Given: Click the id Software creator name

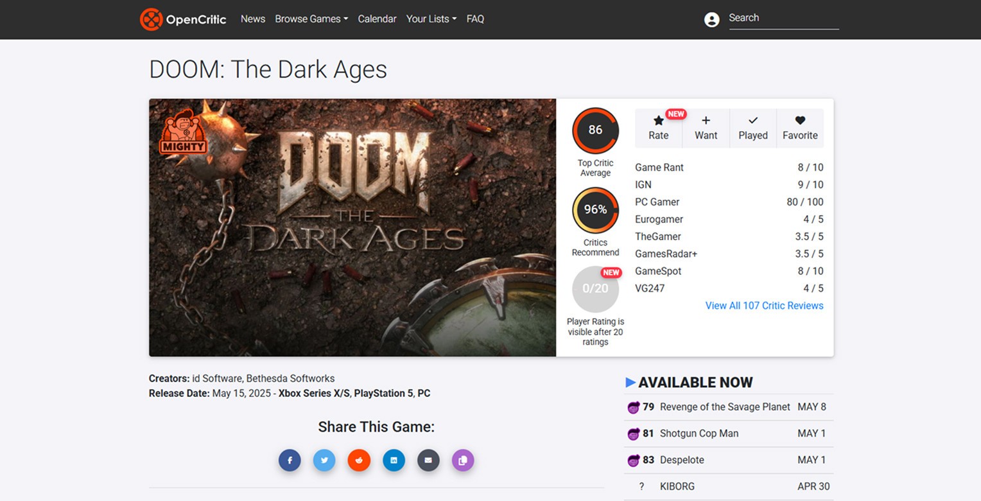Looking at the screenshot, I should pyautogui.click(x=217, y=379).
